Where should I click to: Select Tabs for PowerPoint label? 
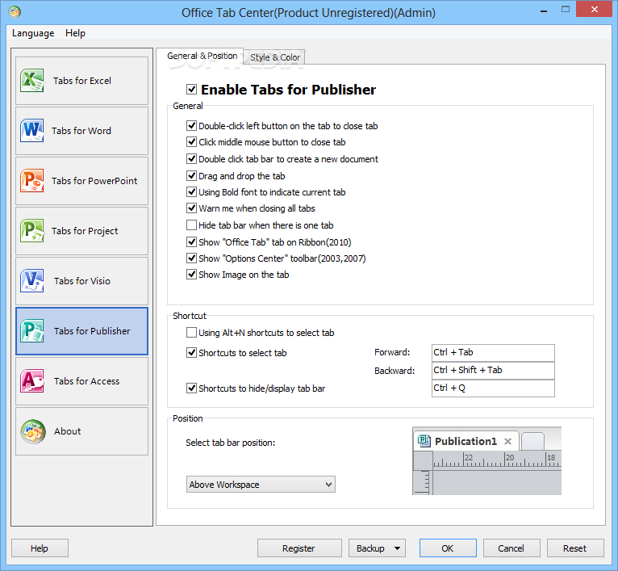coord(94,181)
